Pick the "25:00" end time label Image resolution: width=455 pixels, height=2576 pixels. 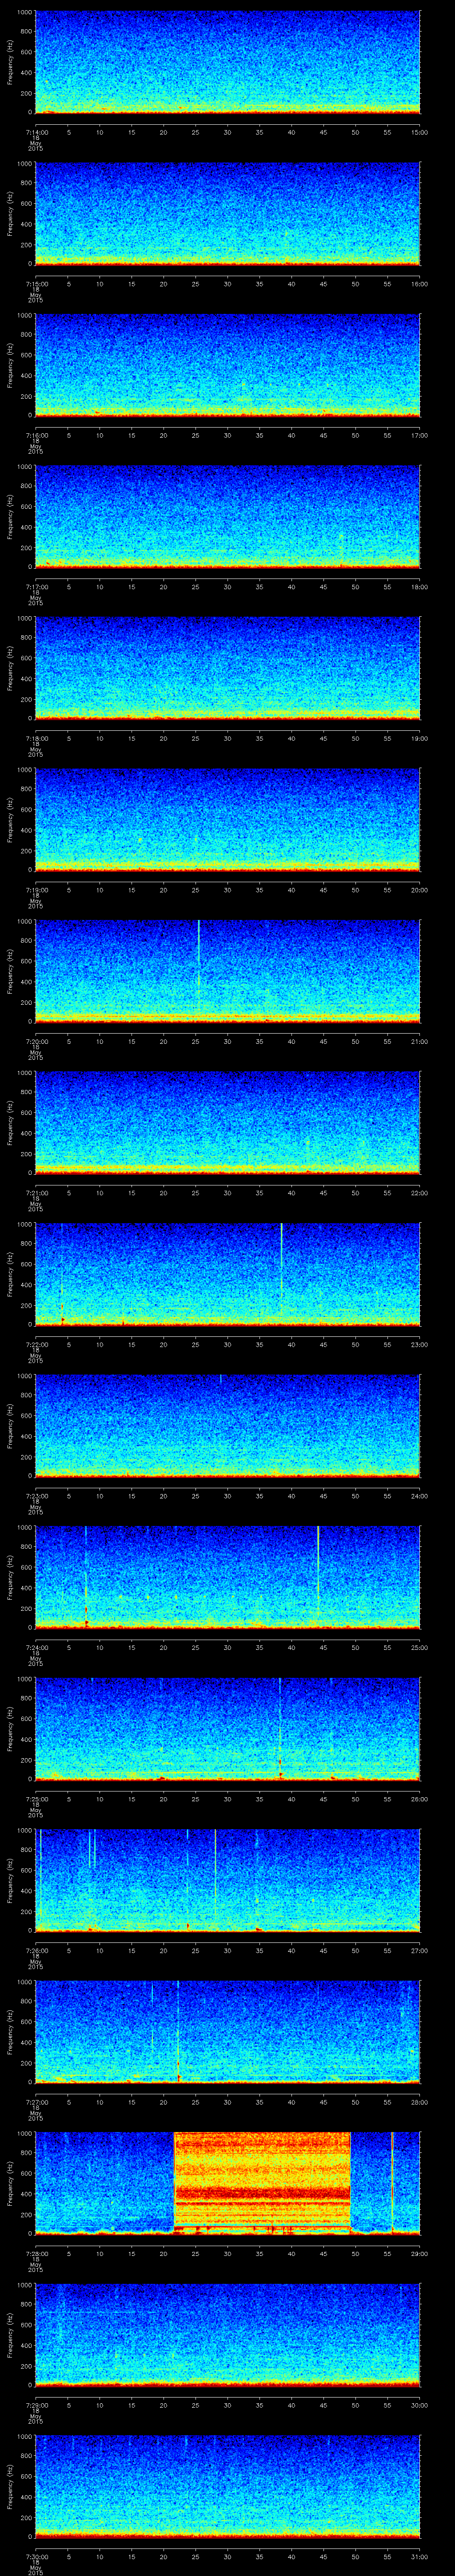point(420,1647)
